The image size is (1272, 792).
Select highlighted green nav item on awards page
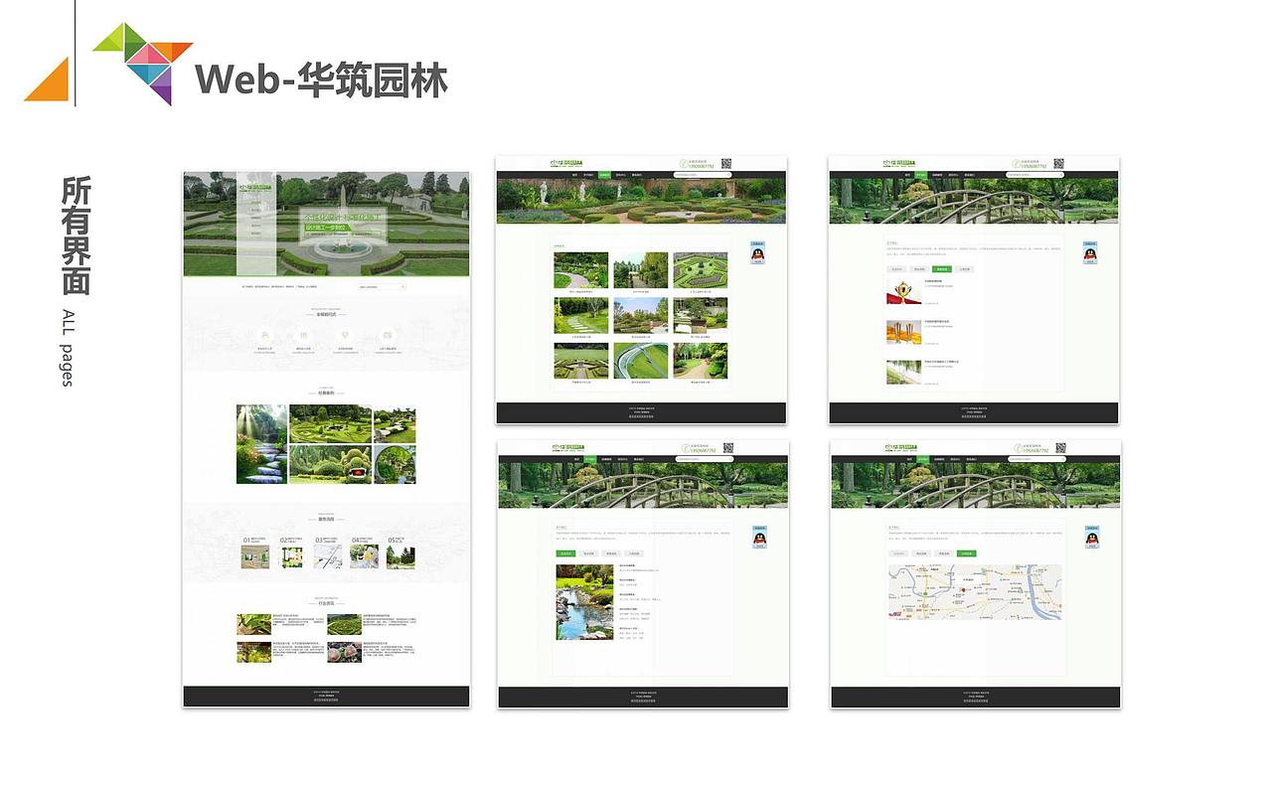[921, 175]
